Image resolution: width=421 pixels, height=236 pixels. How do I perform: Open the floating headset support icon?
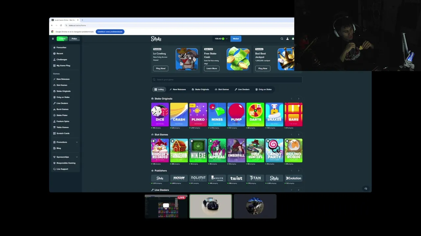[x=366, y=188]
